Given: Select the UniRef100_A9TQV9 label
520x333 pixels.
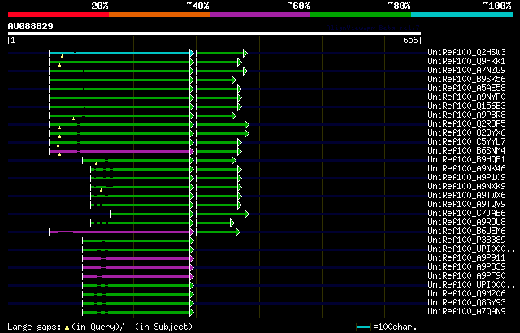Looking at the screenshot, I should point(466,205).
